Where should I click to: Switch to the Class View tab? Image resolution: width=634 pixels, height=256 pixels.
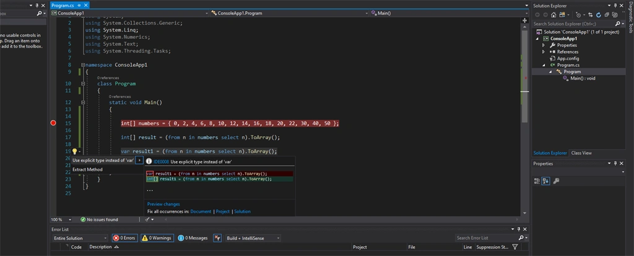pos(581,153)
